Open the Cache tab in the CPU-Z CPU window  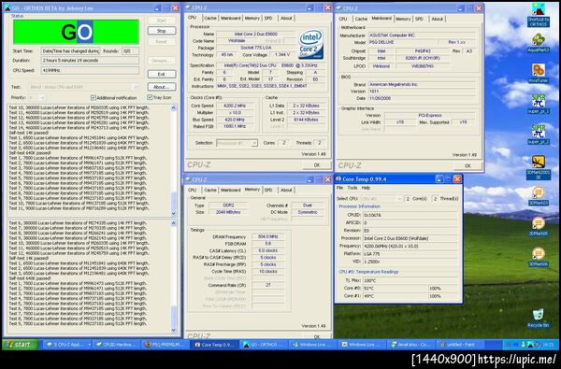pyautogui.click(x=210, y=18)
